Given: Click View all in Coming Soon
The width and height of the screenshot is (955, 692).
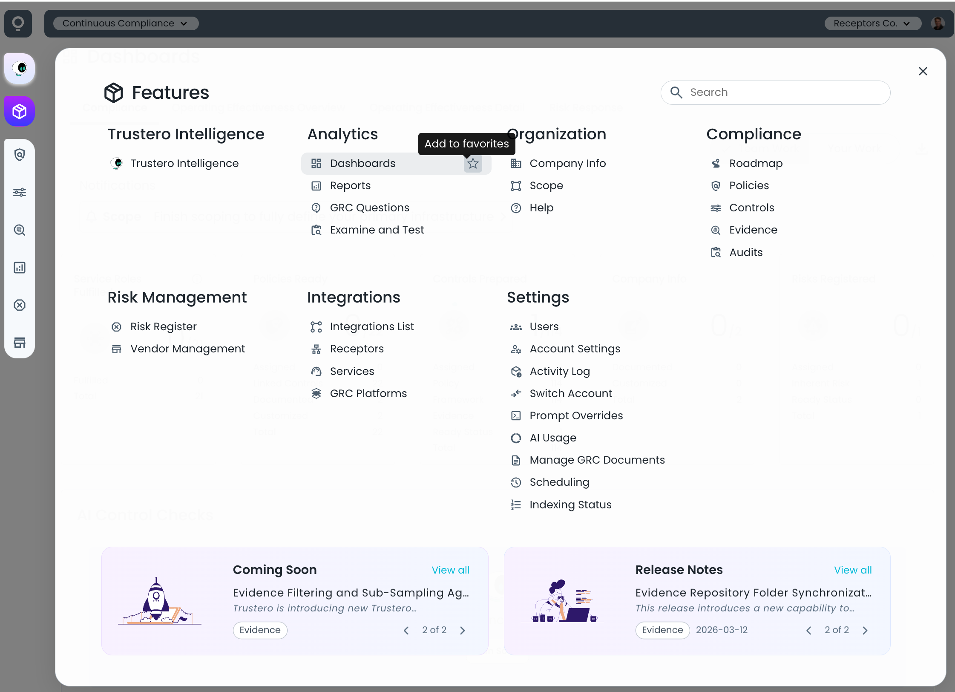Looking at the screenshot, I should 450,570.
